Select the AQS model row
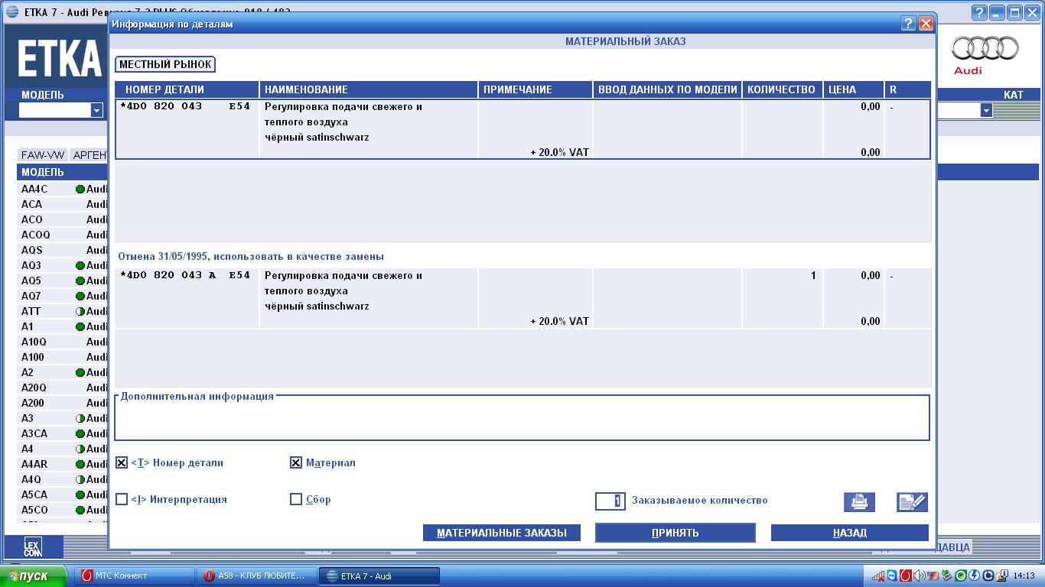This screenshot has width=1045, height=587. pos(63,250)
